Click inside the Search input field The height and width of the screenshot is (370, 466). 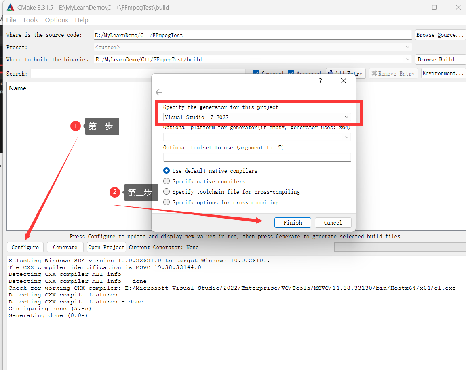(x=121, y=74)
